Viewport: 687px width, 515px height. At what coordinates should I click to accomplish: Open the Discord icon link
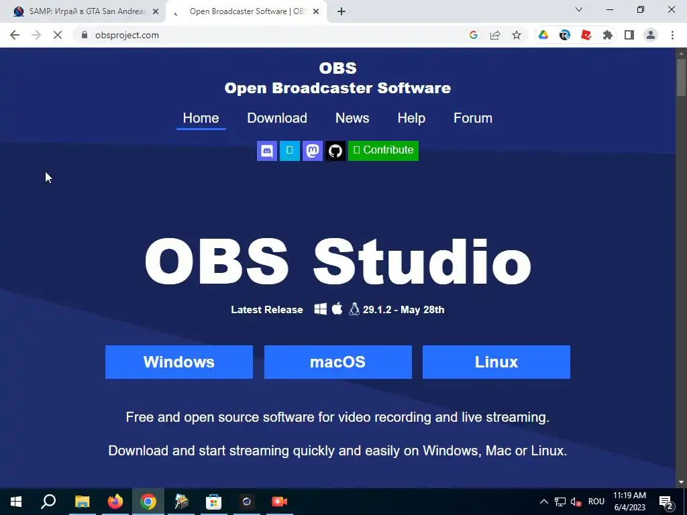[267, 151]
